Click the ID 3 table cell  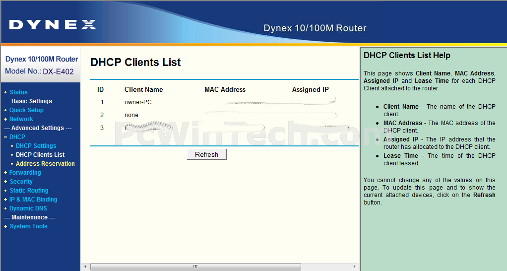(102, 128)
